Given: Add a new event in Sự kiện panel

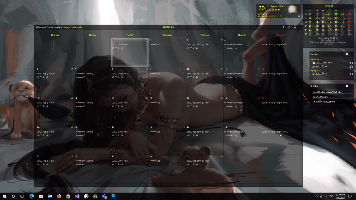Looking at the screenshot, I should click(351, 54).
